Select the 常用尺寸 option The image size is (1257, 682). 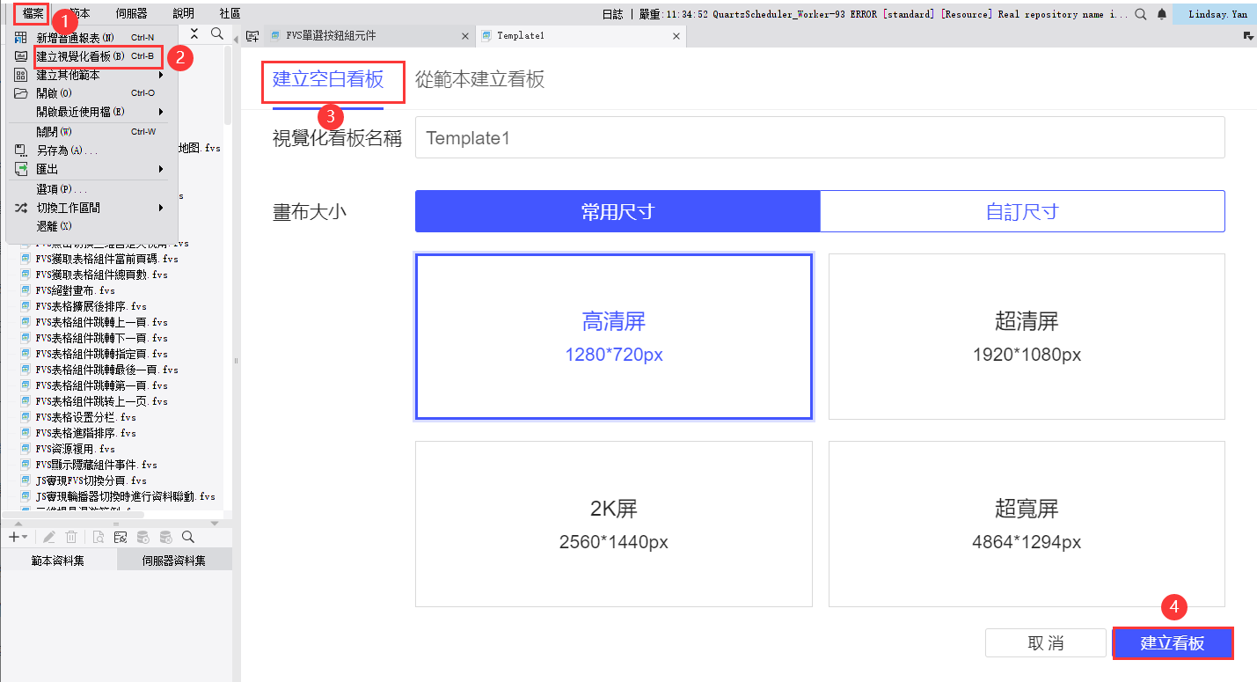coord(618,211)
